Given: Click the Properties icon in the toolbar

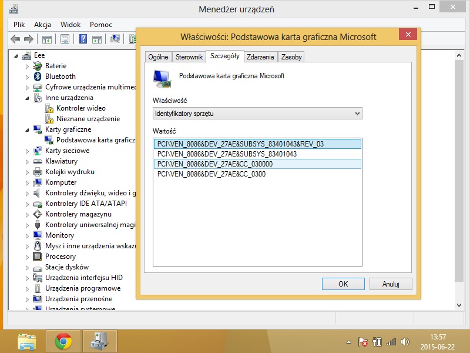Looking at the screenshot, I should [65, 40].
